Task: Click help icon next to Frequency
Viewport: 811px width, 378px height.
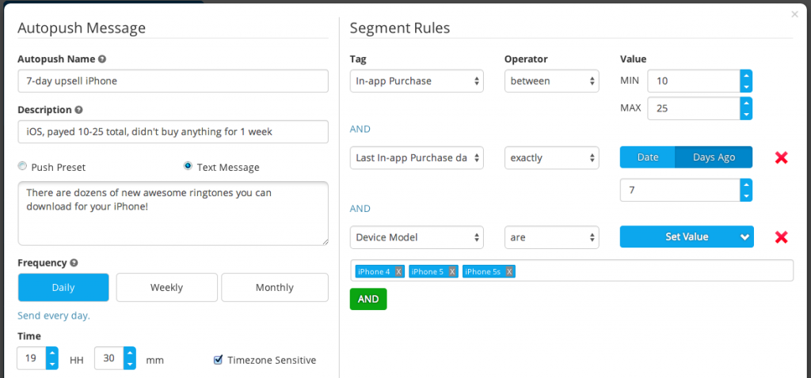Action: [74, 263]
